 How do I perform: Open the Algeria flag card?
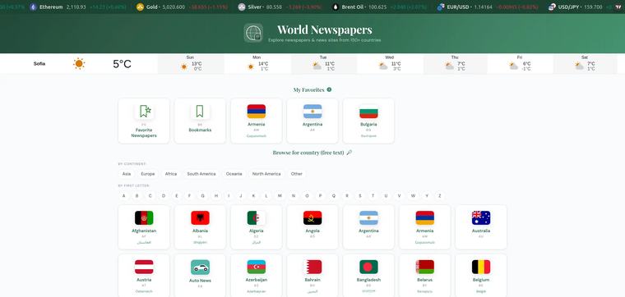(x=257, y=227)
